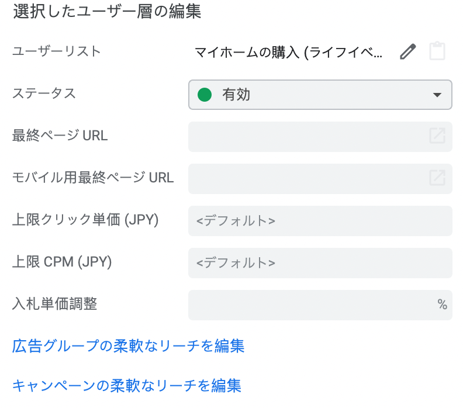The width and height of the screenshot is (463, 408).
Task: Click the green 有効 status dot
Action: tap(204, 95)
